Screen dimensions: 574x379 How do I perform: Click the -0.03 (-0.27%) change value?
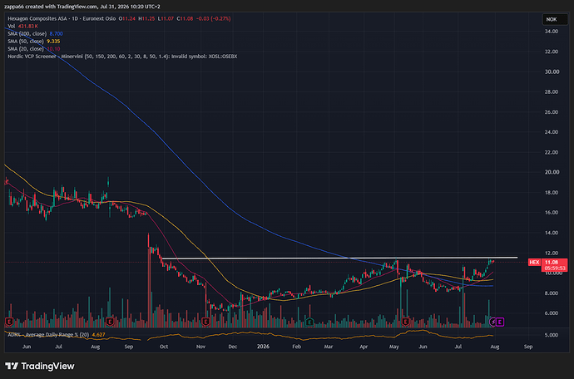[x=214, y=18]
